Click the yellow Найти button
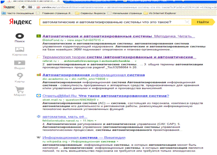Image resolution: width=217 pixels, height=155 pixels. coord(203,22)
